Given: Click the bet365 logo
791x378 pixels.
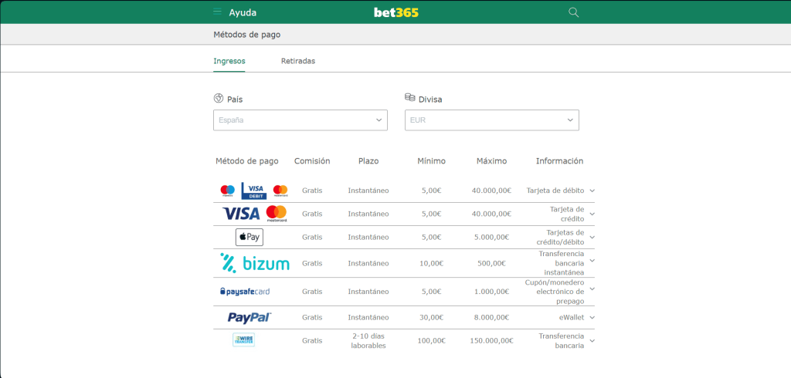Looking at the screenshot, I should coord(395,12).
